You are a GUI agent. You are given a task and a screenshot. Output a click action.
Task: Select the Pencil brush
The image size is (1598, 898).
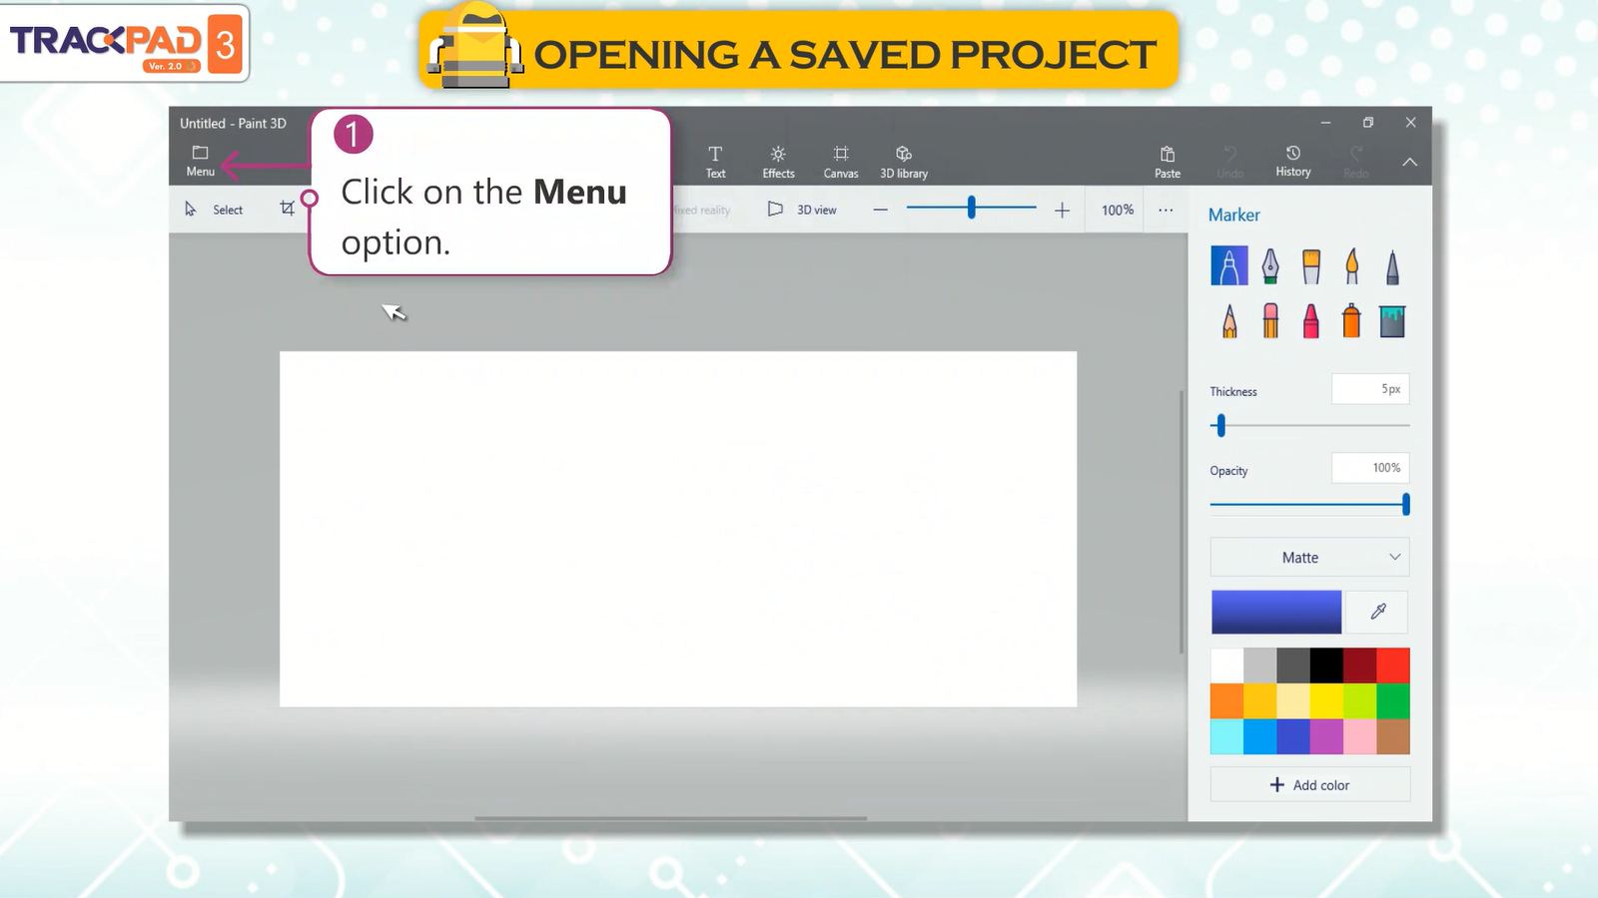click(1229, 320)
